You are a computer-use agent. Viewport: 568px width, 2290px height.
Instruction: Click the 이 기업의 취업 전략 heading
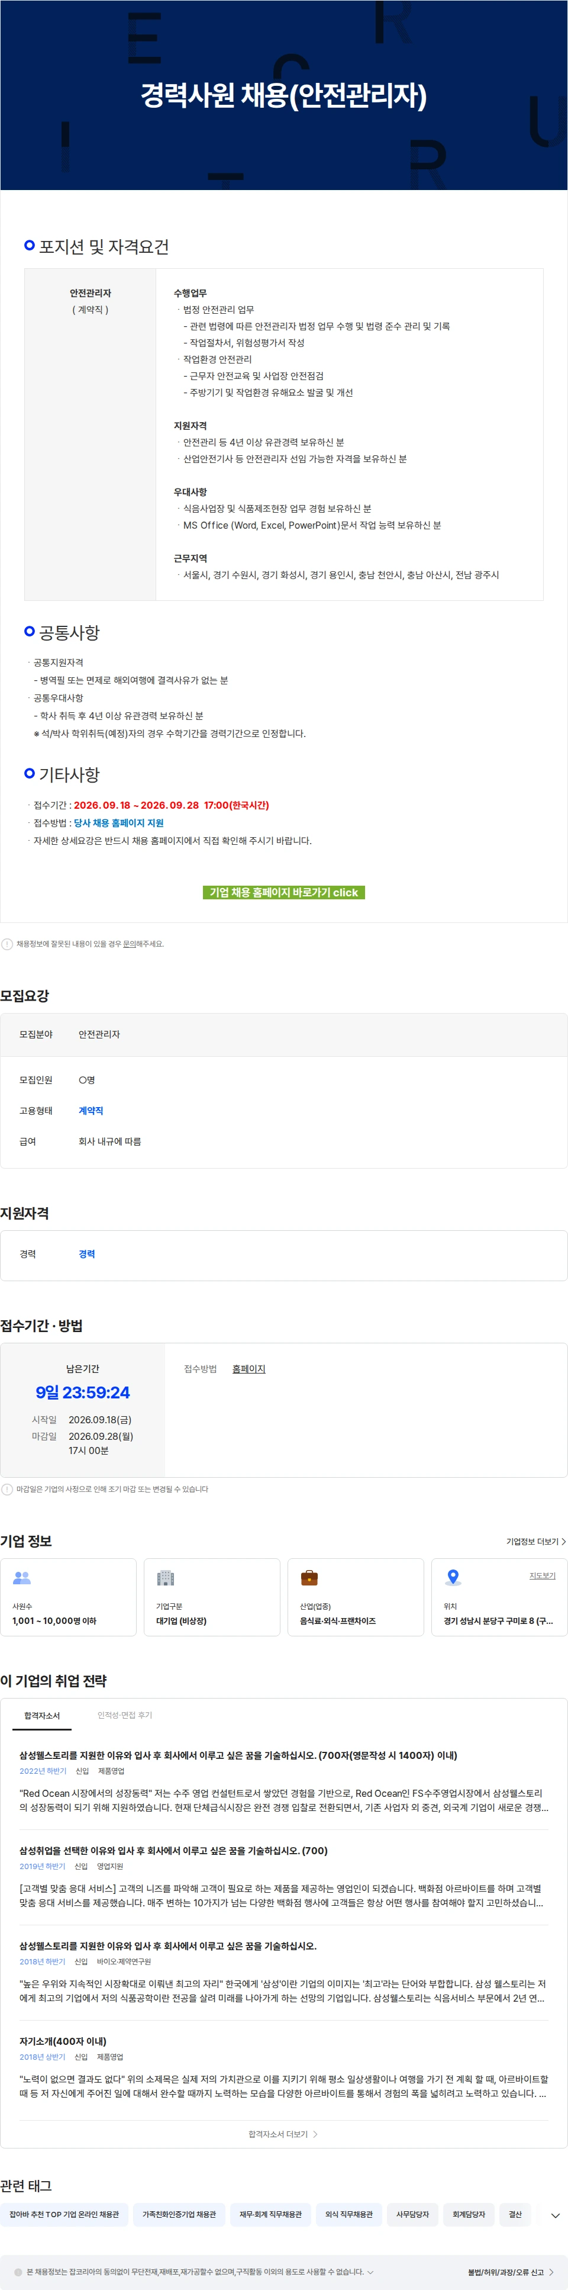pyautogui.click(x=53, y=1681)
